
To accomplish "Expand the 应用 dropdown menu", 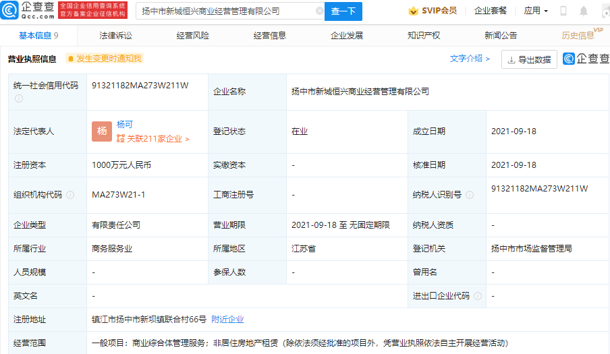I will pos(536,11).
